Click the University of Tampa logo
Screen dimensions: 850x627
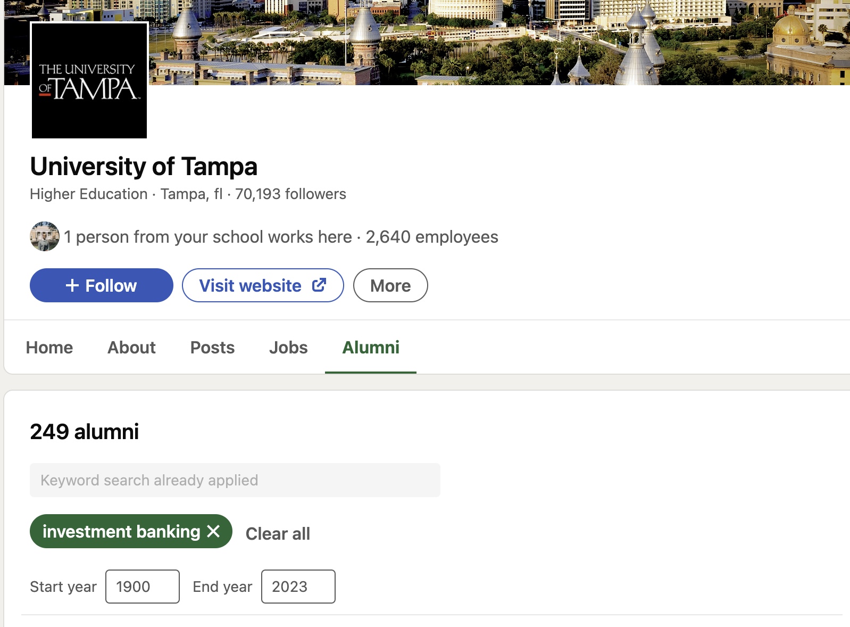click(89, 81)
